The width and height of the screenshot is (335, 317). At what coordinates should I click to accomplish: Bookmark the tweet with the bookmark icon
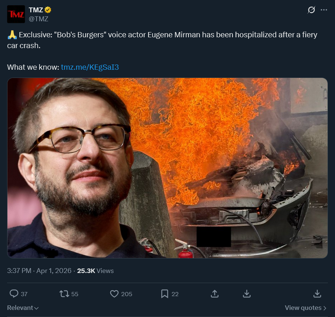pos(165,294)
